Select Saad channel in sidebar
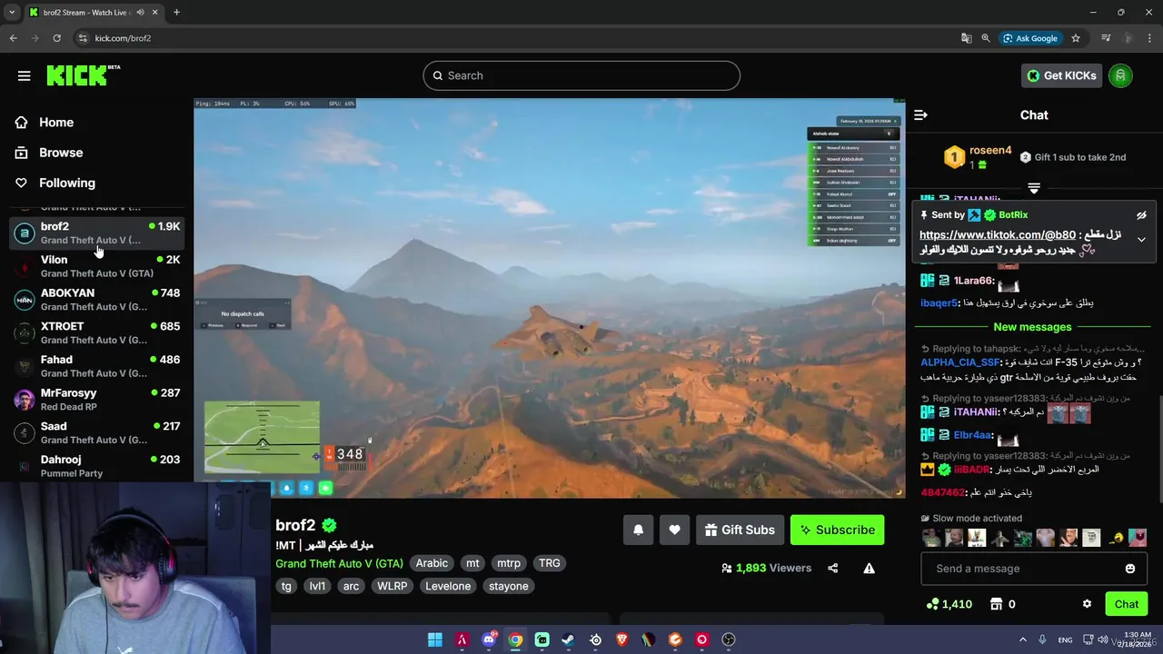The height and width of the screenshot is (654, 1163). click(97, 432)
